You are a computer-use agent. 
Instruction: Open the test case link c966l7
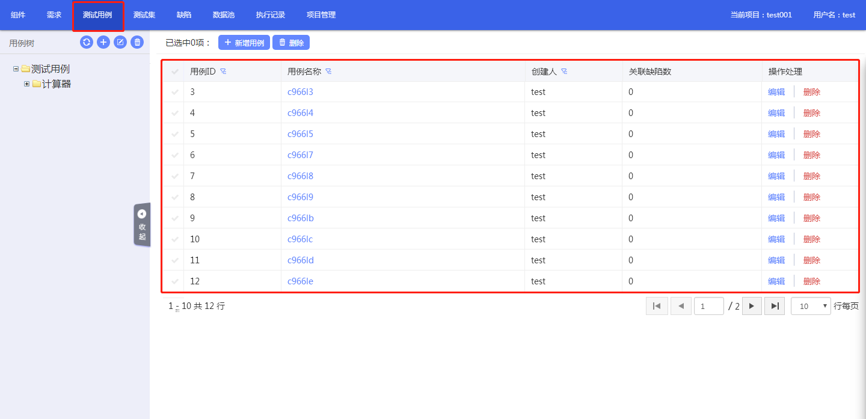point(300,155)
